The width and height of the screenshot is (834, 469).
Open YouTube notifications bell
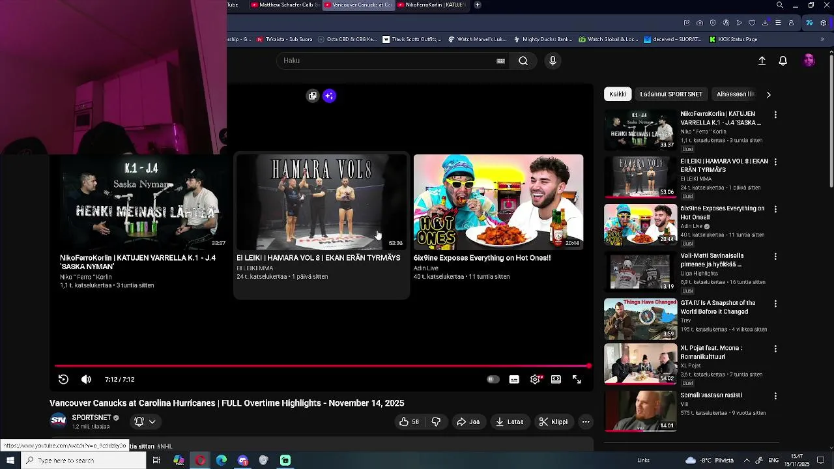tap(783, 61)
